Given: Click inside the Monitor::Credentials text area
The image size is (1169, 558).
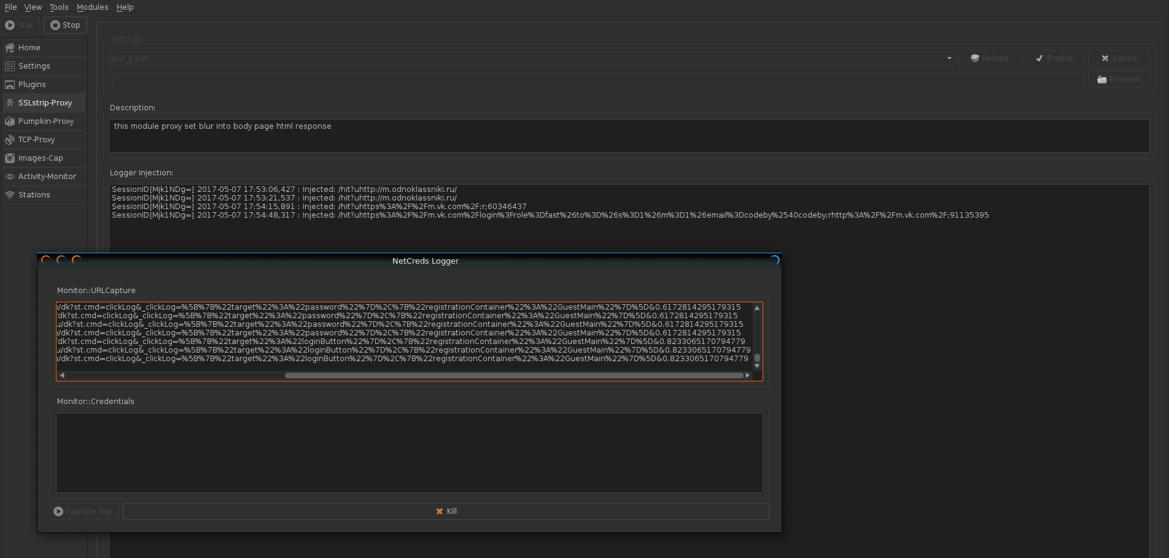Looking at the screenshot, I should coord(409,453).
